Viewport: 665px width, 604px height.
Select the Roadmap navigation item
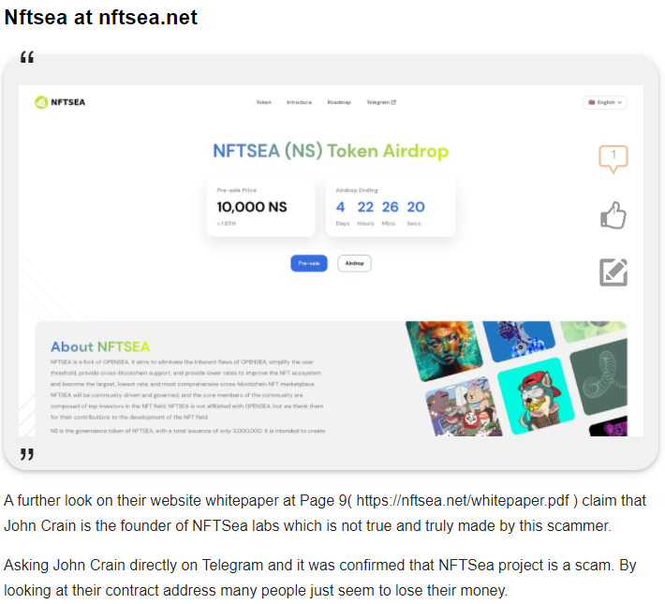pos(339,102)
